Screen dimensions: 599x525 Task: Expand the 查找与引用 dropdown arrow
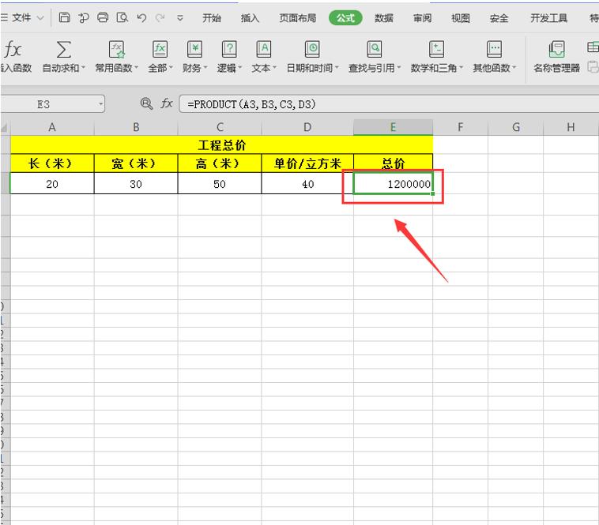399,68
